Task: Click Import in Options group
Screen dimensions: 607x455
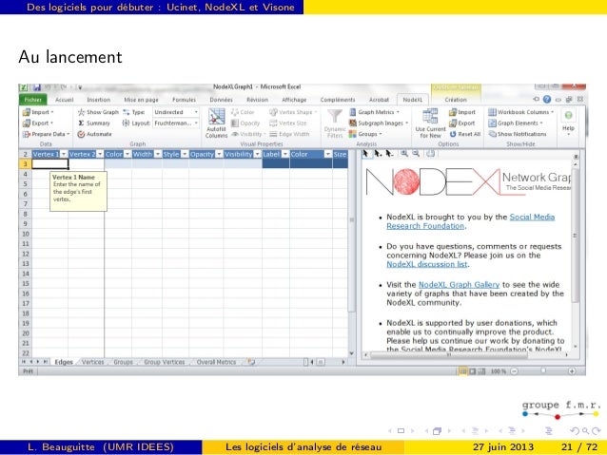Action: (461, 112)
